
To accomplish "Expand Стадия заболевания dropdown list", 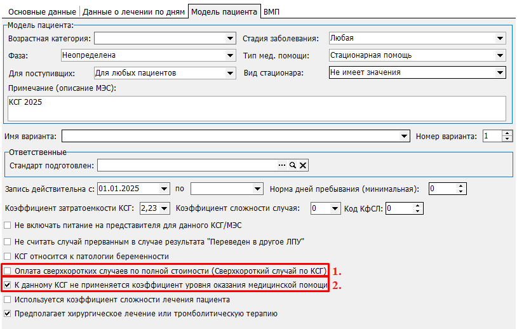I will tap(500, 39).
